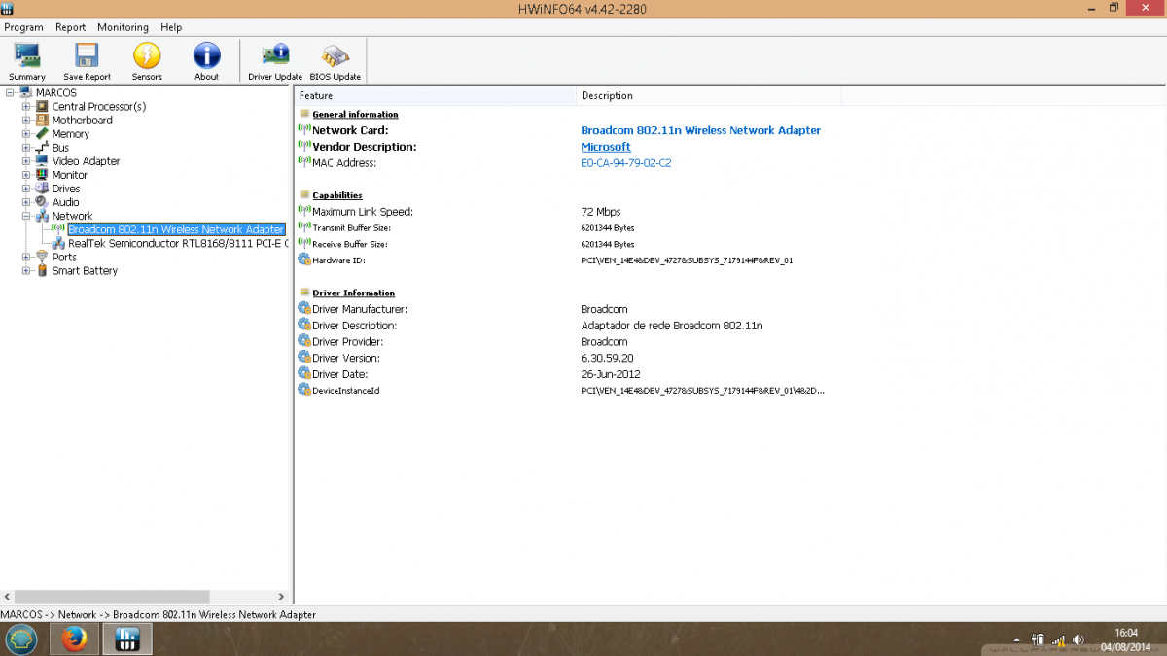The image size is (1167, 656).
Task: Open the Report menu
Action: click(70, 27)
